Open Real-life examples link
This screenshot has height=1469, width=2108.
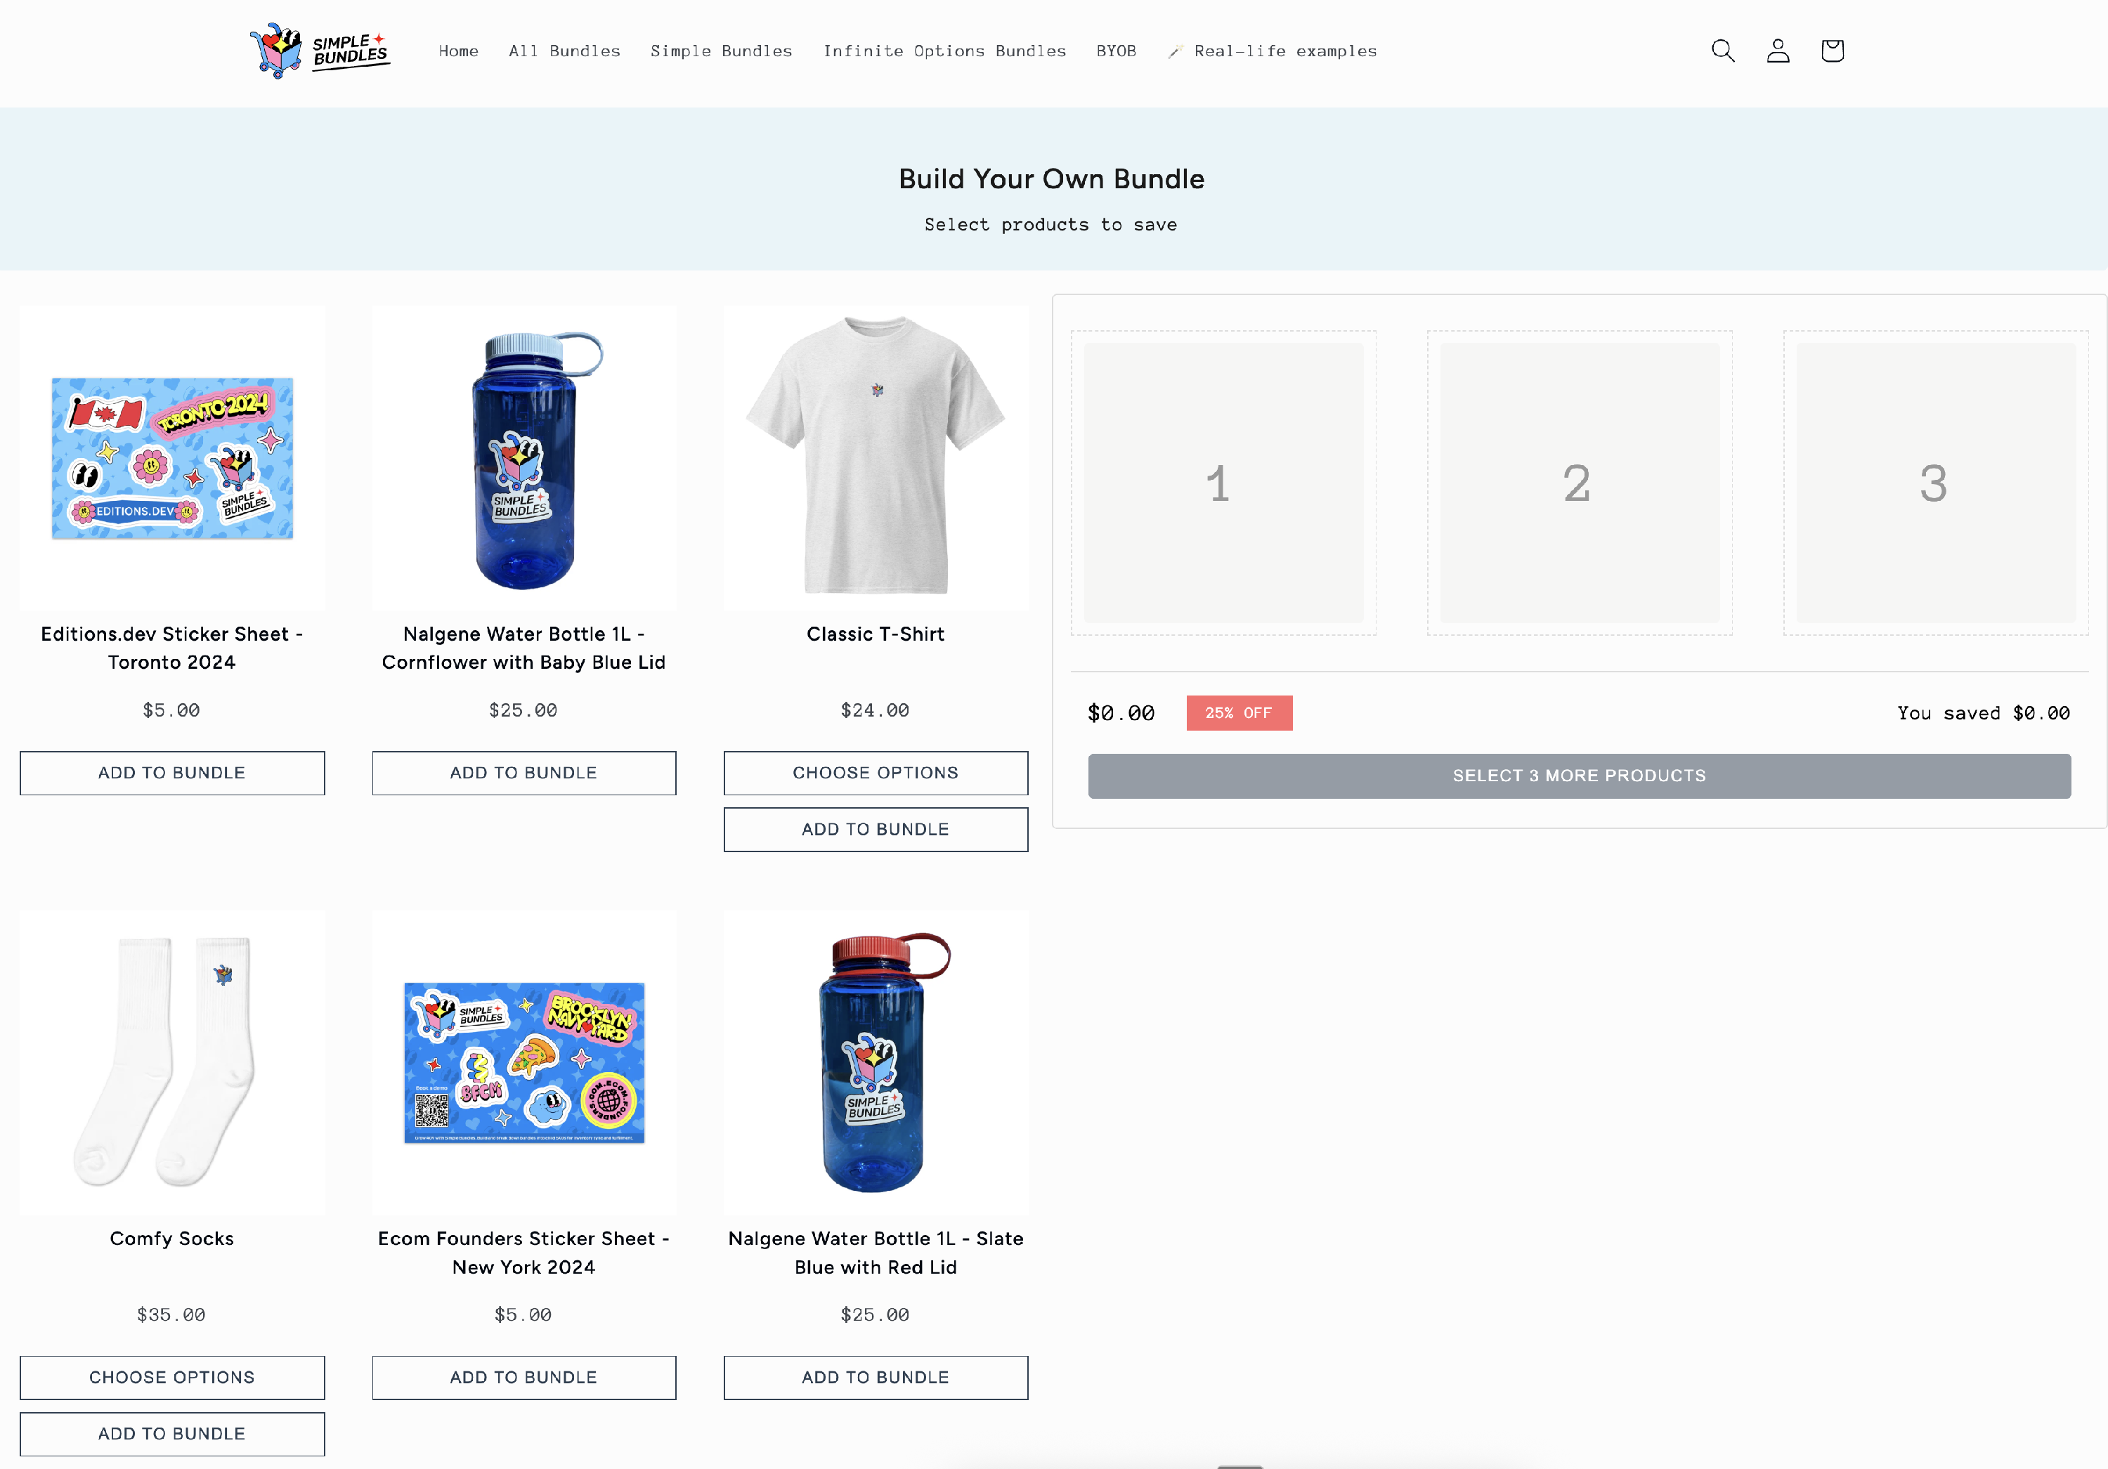pyautogui.click(x=1273, y=51)
